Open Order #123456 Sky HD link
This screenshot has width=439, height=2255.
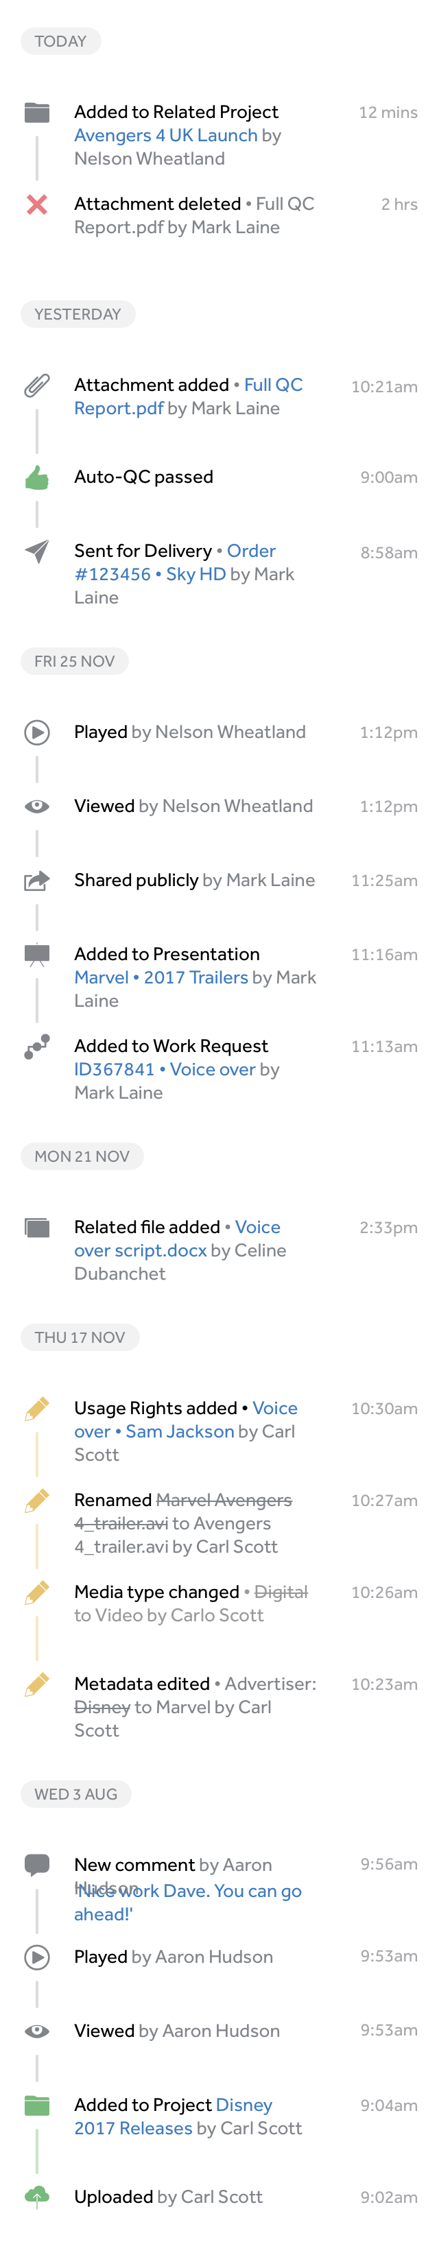(175, 563)
